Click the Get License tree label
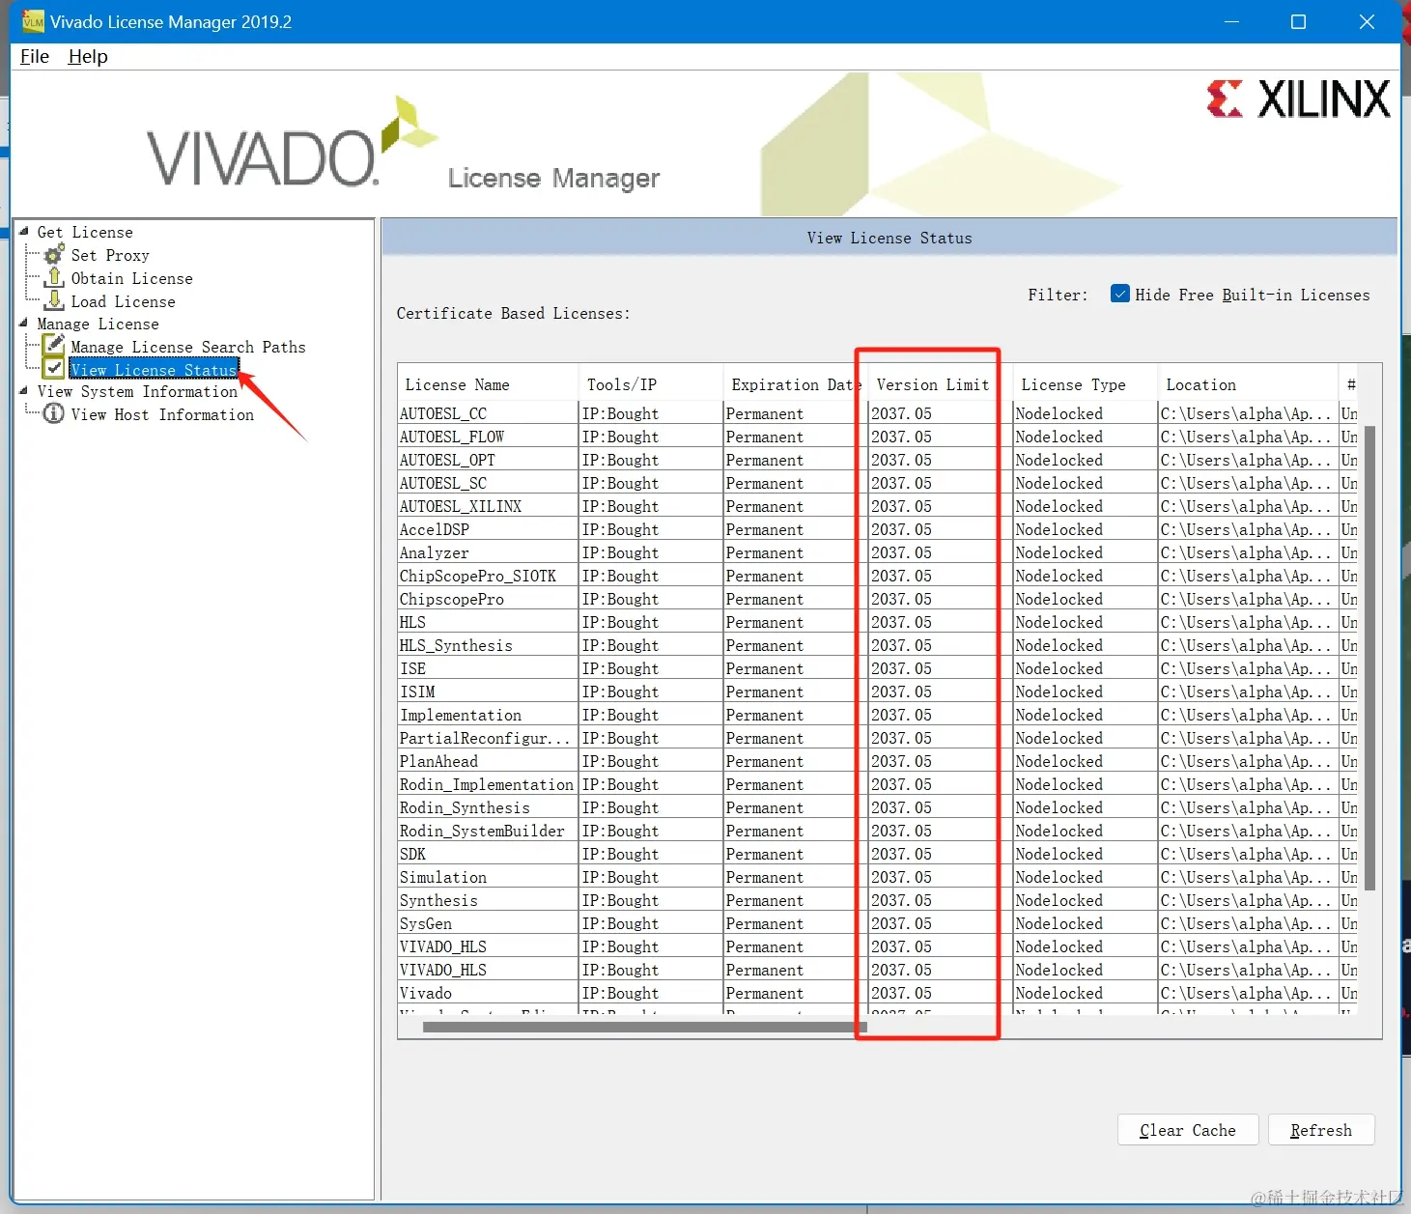 85,232
